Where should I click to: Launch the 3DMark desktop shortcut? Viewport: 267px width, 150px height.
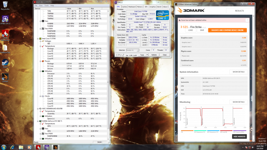(x=5, y=78)
